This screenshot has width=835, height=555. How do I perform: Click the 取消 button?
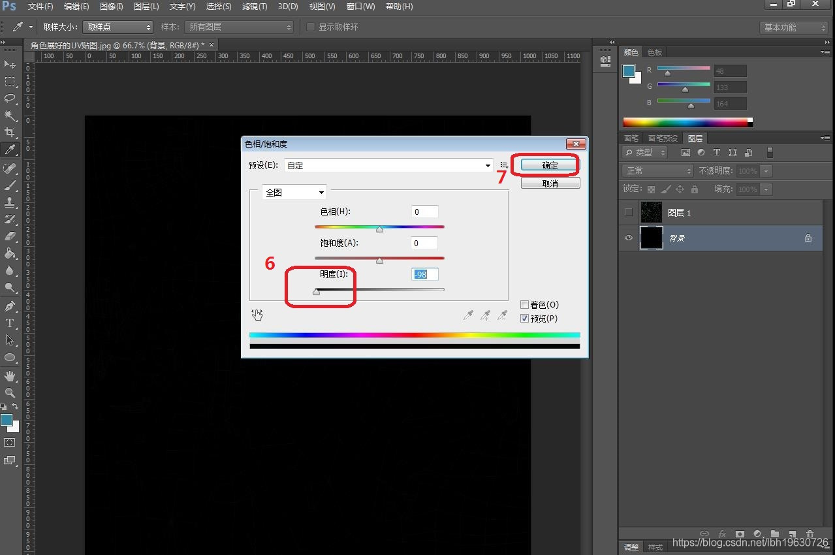550,184
